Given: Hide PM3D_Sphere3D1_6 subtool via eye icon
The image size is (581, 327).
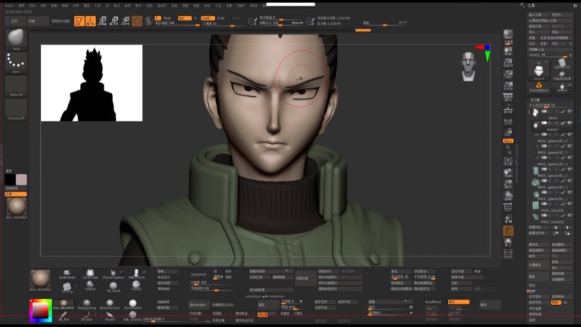Looking at the screenshot, I should pyautogui.click(x=570, y=135).
